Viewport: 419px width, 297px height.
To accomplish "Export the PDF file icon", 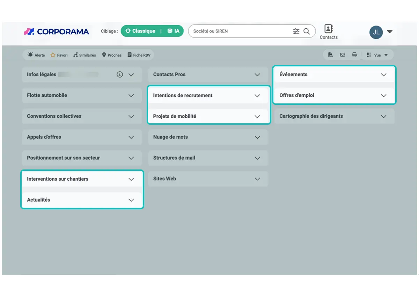I will click(330, 55).
